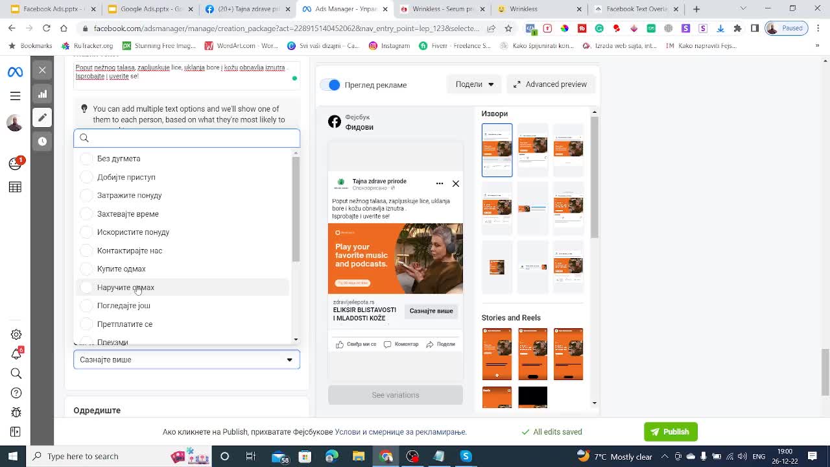The height and width of the screenshot is (467, 830).
Task: Click the search field in options list
Action: pyautogui.click(x=187, y=138)
